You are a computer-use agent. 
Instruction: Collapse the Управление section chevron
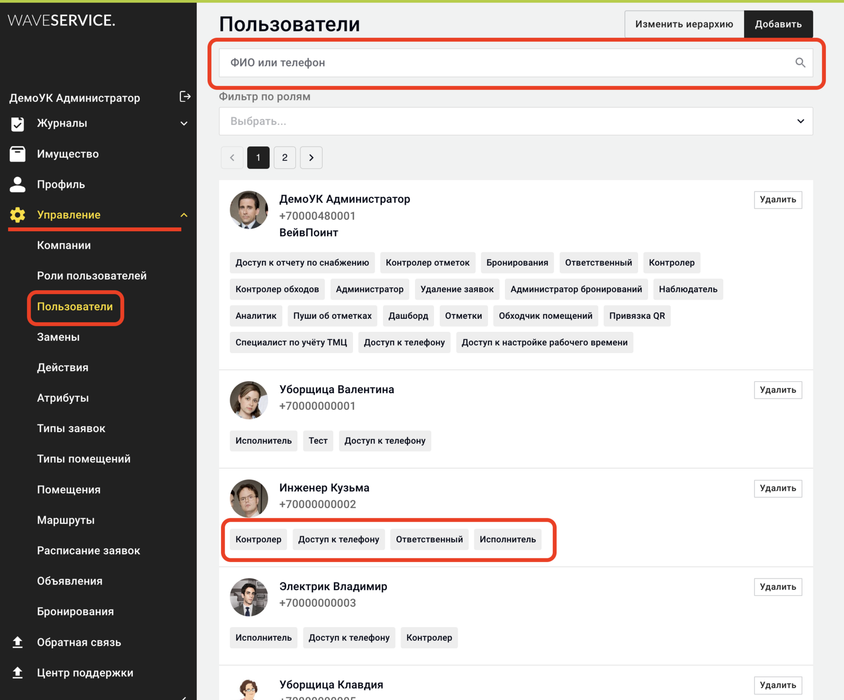184,215
